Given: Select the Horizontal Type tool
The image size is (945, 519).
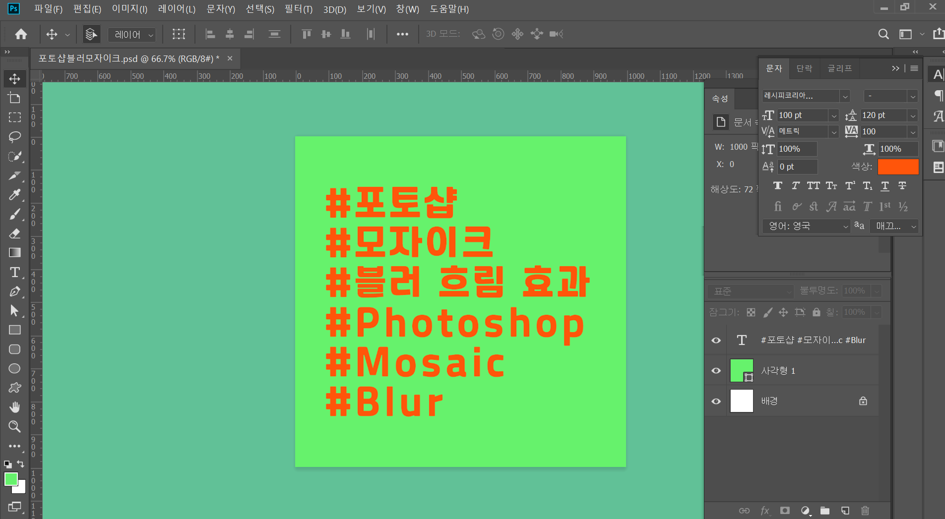Looking at the screenshot, I should [14, 272].
